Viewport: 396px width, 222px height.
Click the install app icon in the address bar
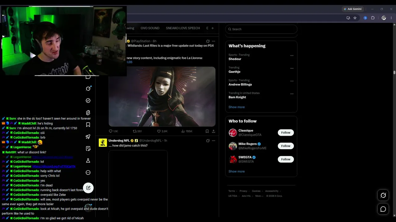coord(348,18)
